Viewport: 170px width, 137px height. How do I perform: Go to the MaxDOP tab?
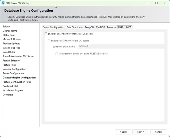click(100, 27)
